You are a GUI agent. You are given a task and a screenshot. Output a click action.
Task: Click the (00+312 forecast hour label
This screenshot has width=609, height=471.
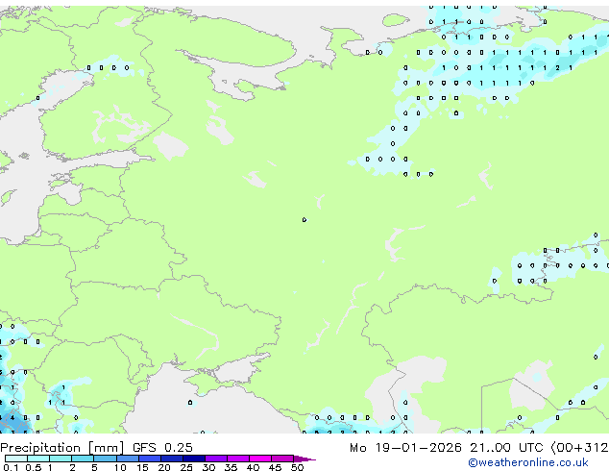(579, 447)
